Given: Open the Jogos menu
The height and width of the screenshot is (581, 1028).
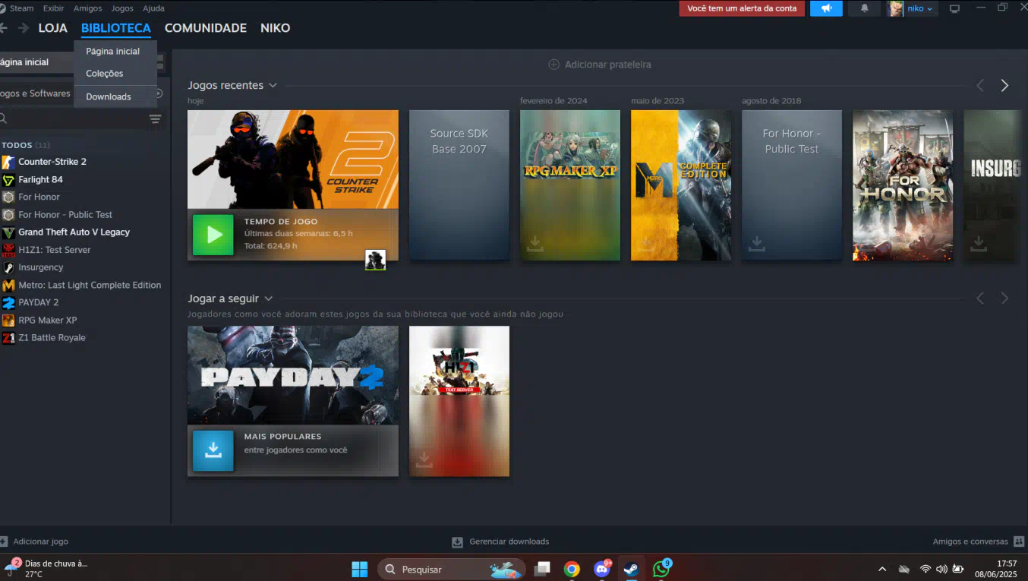Looking at the screenshot, I should tap(122, 8).
